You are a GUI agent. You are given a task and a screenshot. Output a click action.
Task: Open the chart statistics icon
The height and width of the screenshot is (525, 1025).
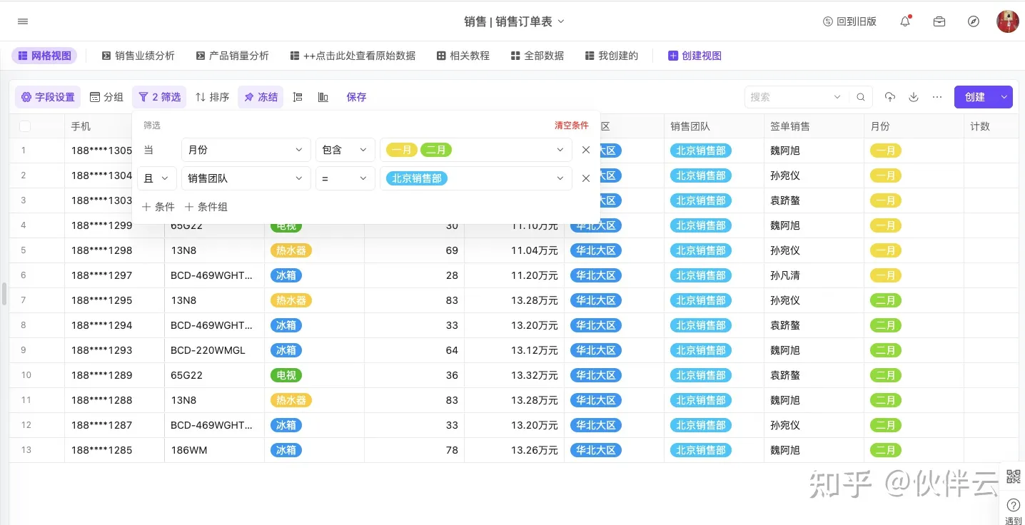(x=323, y=97)
